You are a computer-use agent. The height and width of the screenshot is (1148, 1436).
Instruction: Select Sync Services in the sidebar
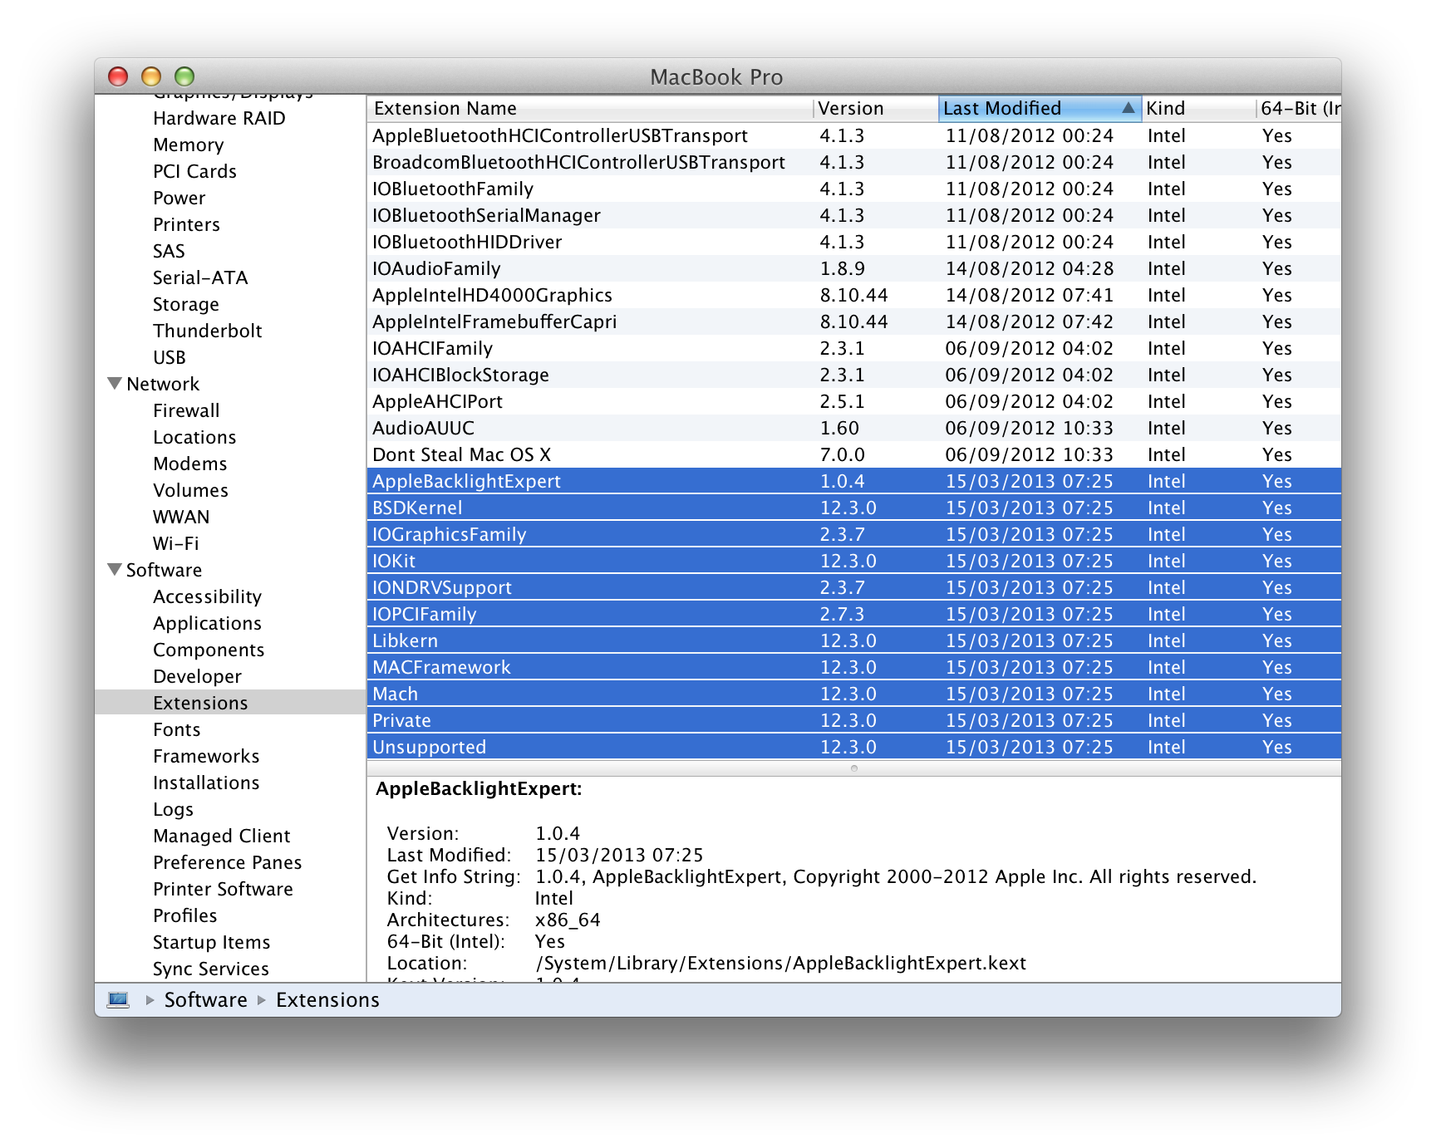(x=211, y=969)
